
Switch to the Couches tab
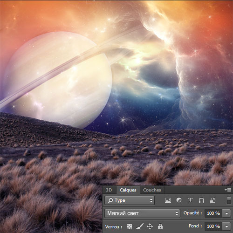click(x=152, y=190)
